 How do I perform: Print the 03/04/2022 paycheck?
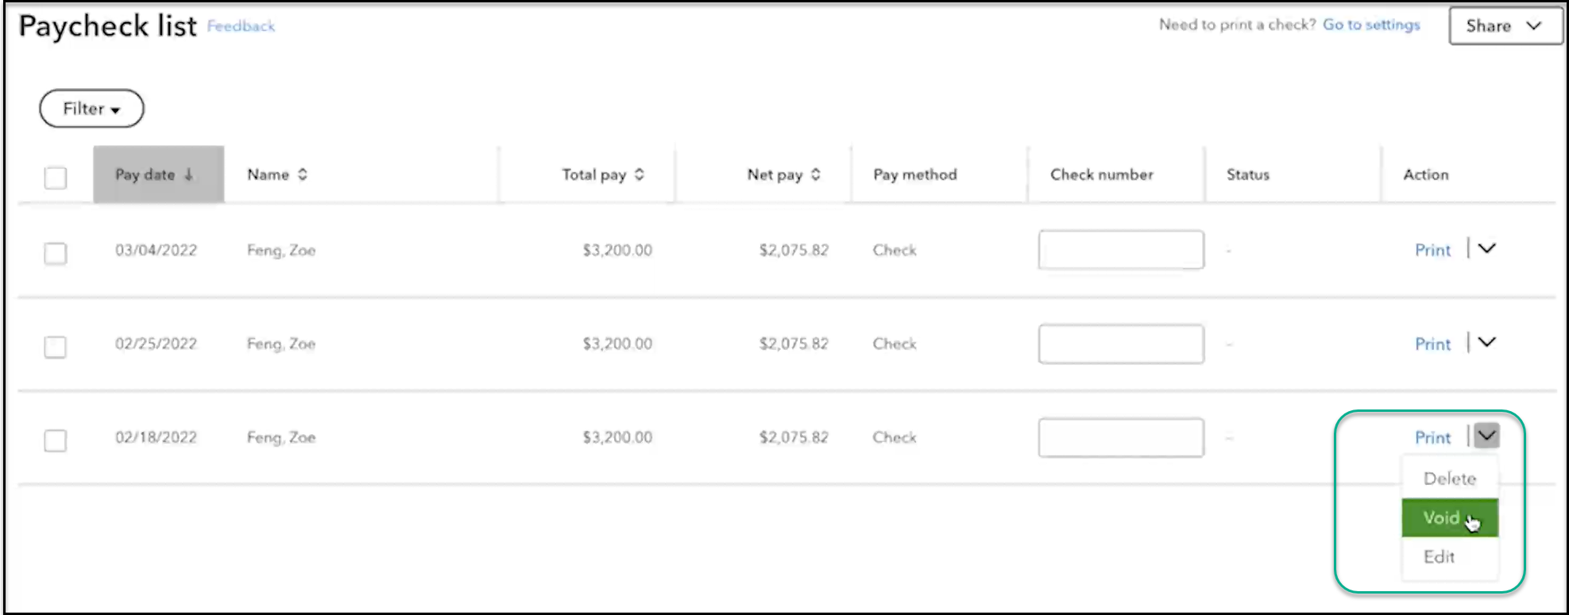pos(1432,250)
